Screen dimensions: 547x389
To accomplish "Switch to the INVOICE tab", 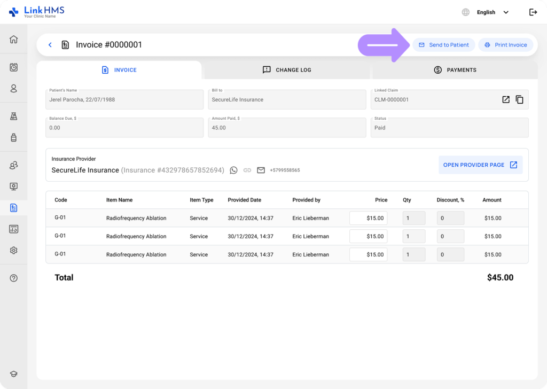I will pyautogui.click(x=119, y=70).
